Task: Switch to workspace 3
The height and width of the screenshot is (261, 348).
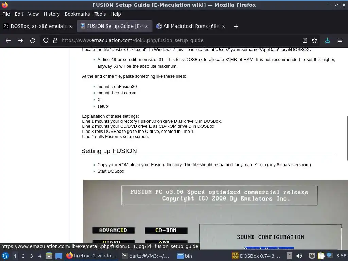Action: click(32, 256)
